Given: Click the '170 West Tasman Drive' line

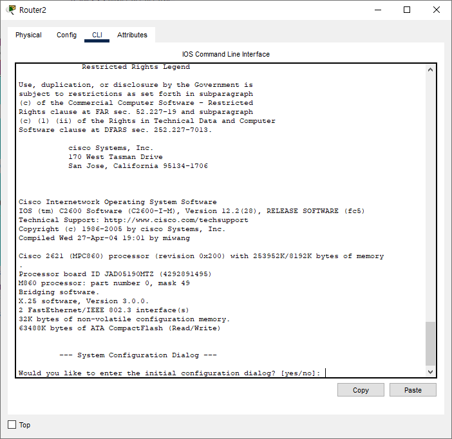Looking at the screenshot, I should tap(115, 157).
